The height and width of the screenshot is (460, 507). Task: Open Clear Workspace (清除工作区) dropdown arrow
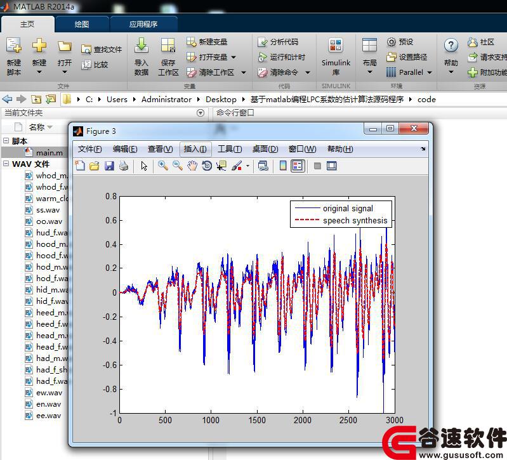pos(244,73)
